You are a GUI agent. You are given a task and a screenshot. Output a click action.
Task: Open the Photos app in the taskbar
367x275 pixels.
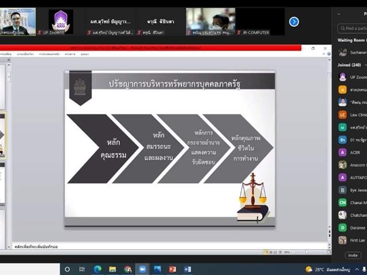point(157,269)
